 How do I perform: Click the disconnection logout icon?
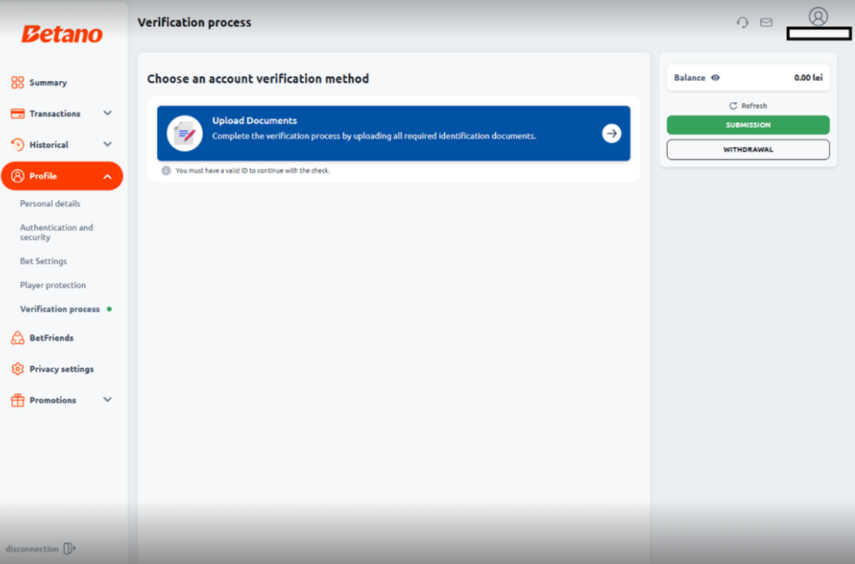click(70, 549)
